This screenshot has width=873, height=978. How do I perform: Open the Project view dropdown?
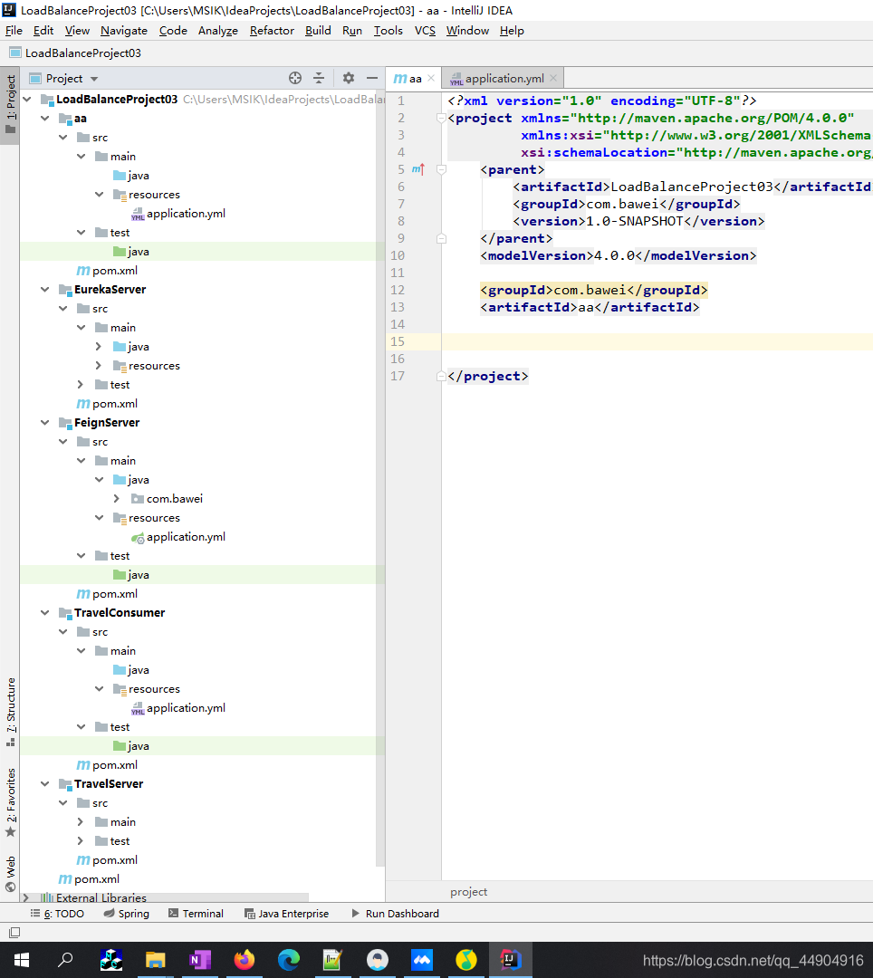coord(94,79)
